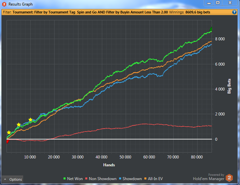Close the Results Graph window

[230, 3]
